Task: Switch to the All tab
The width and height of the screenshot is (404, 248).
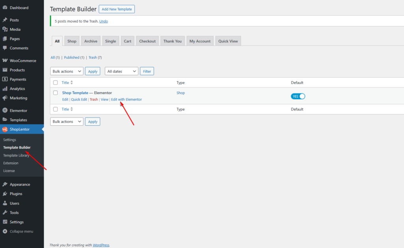Action: pyautogui.click(x=57, y=41)
